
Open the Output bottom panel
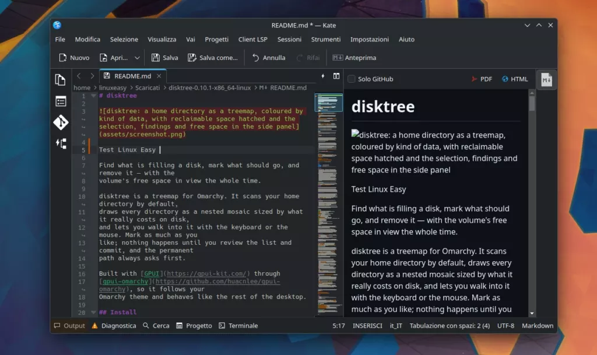tap(70, 326)
